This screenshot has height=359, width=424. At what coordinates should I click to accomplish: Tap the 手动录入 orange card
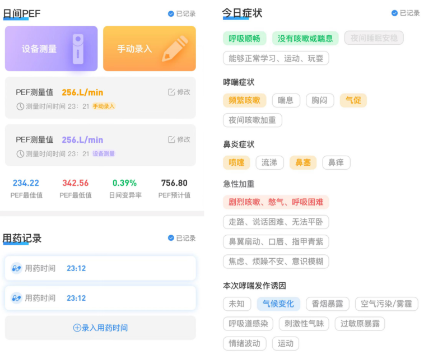pyautogui.click(x=149, y=49)
